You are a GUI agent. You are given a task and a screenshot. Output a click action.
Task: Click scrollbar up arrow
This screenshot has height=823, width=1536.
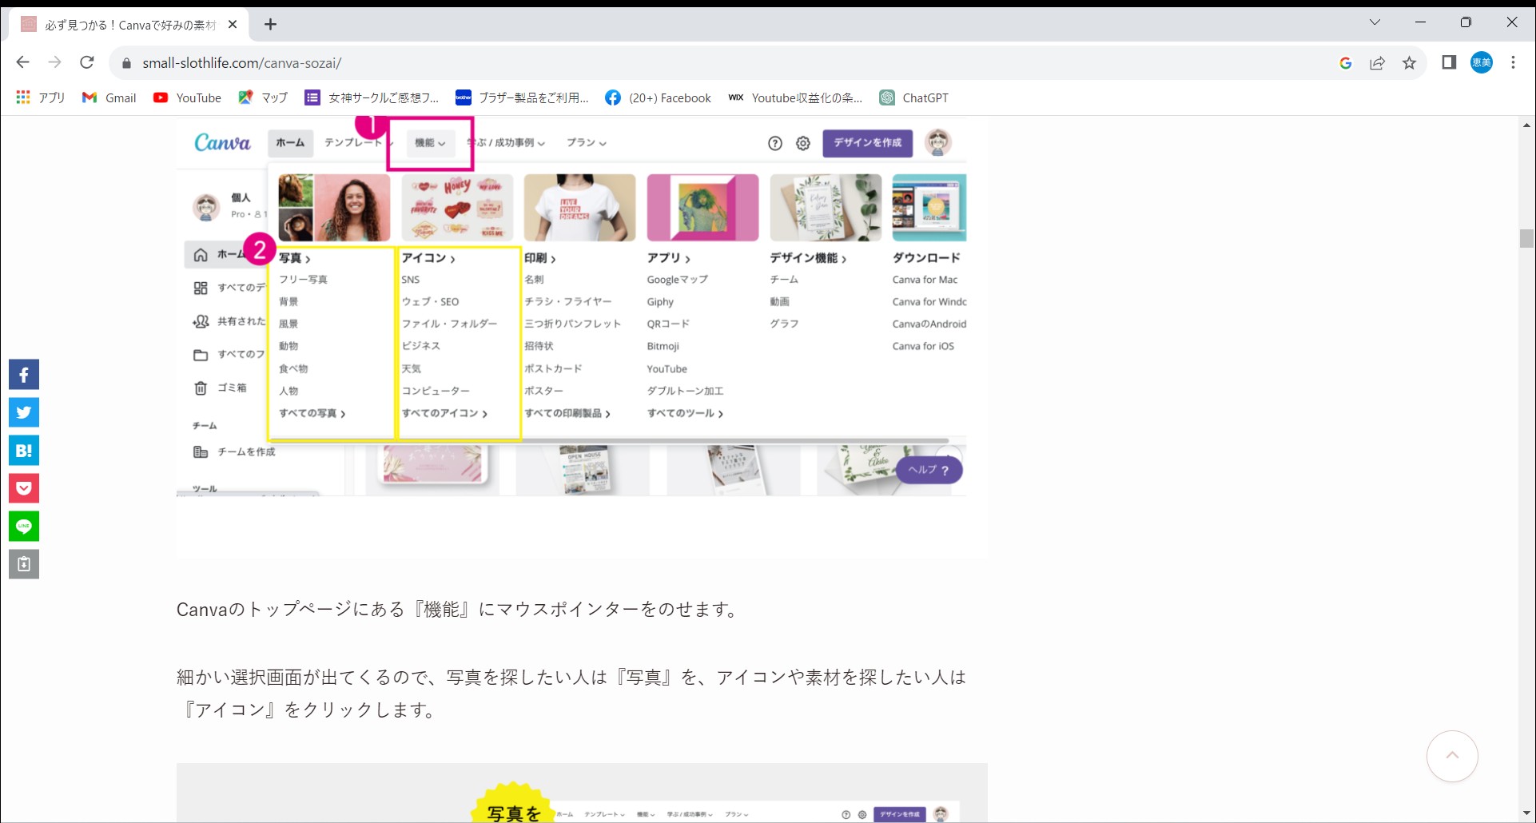pyautogui.click(x=1526, y=125)
